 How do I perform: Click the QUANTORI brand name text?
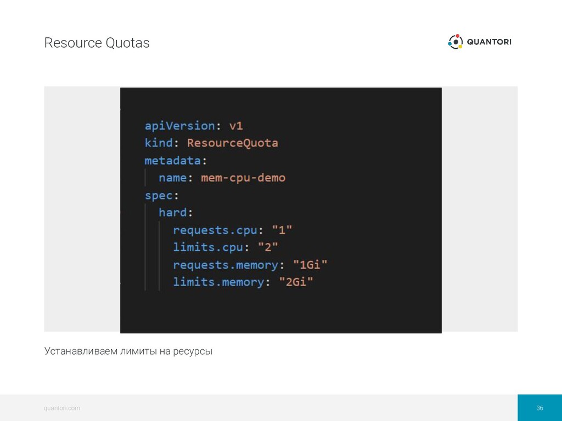click(x=489, y=42)
